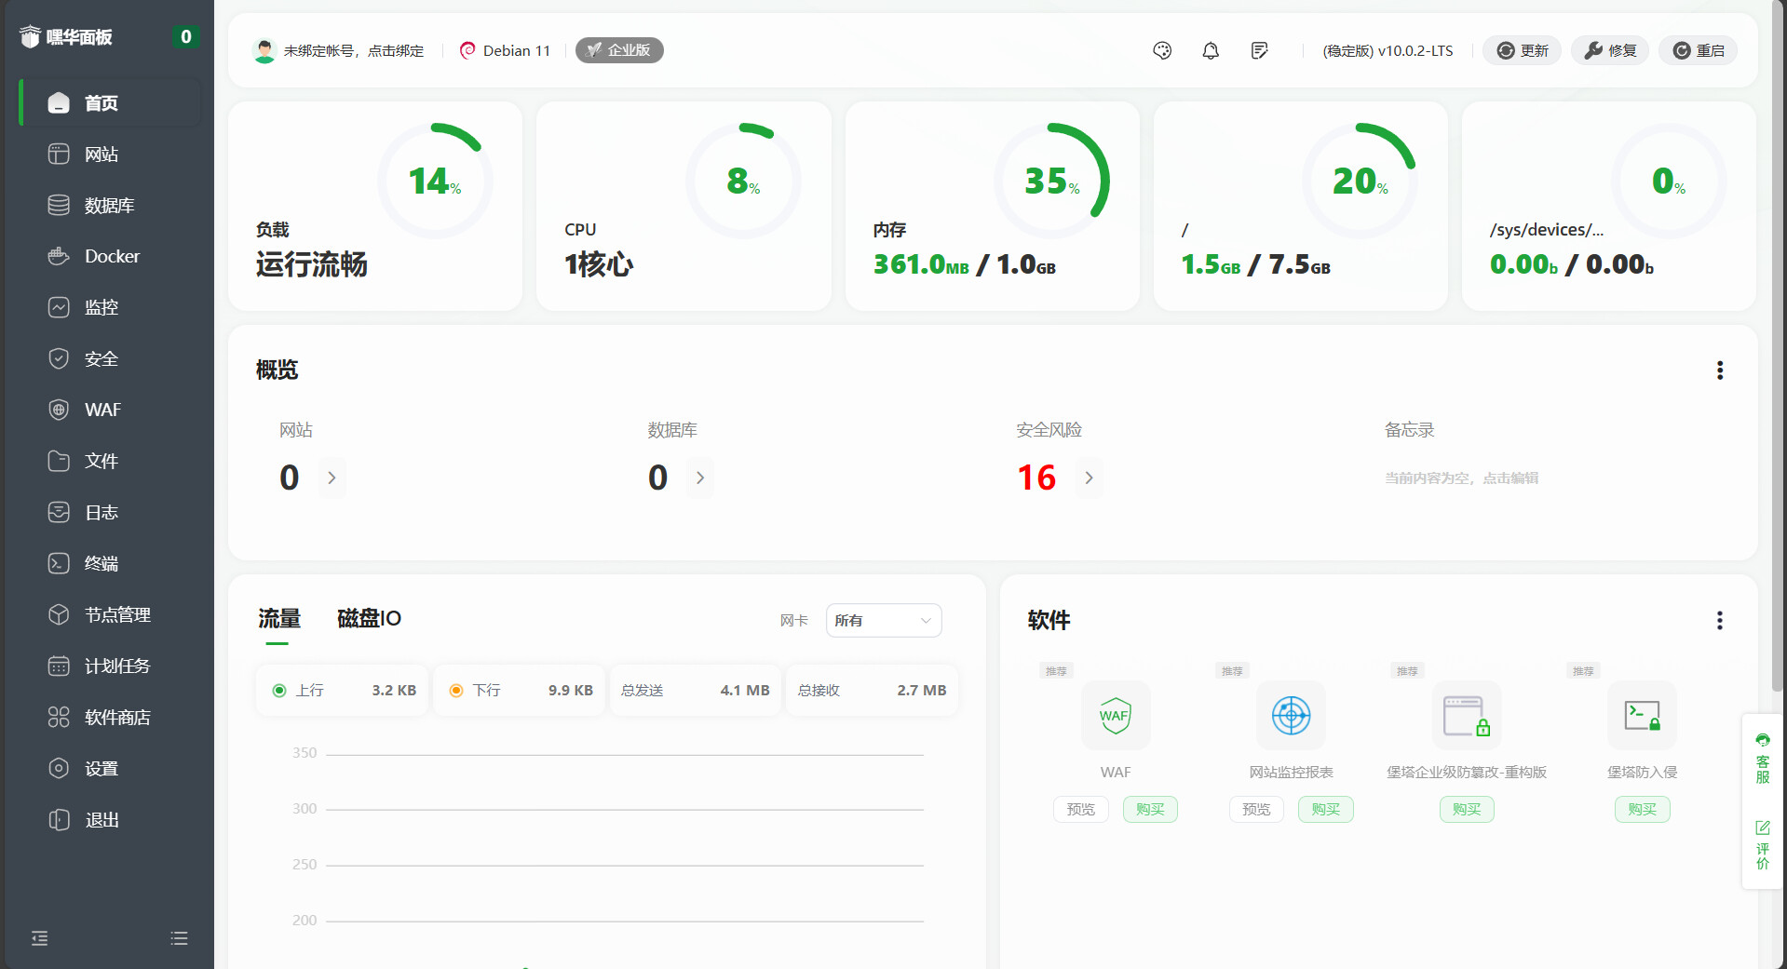Image resolution: width=1787 pixels, height=969 pixels.
Task: Expand the 安全风险 count arrow
Action: (1089, 478)
